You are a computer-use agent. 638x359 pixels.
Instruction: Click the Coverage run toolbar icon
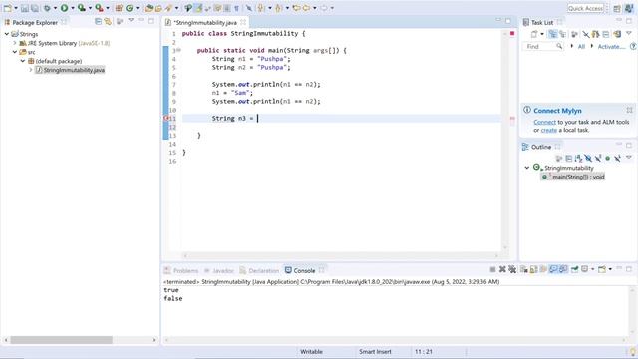pos(82,8)
